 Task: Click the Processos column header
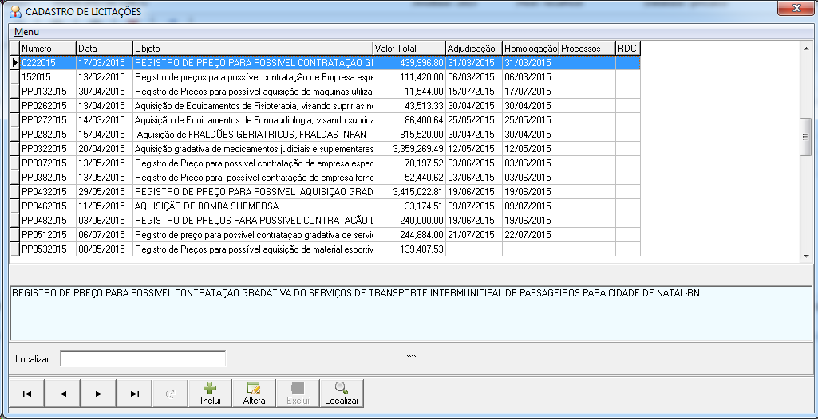(x=587, y=49)
